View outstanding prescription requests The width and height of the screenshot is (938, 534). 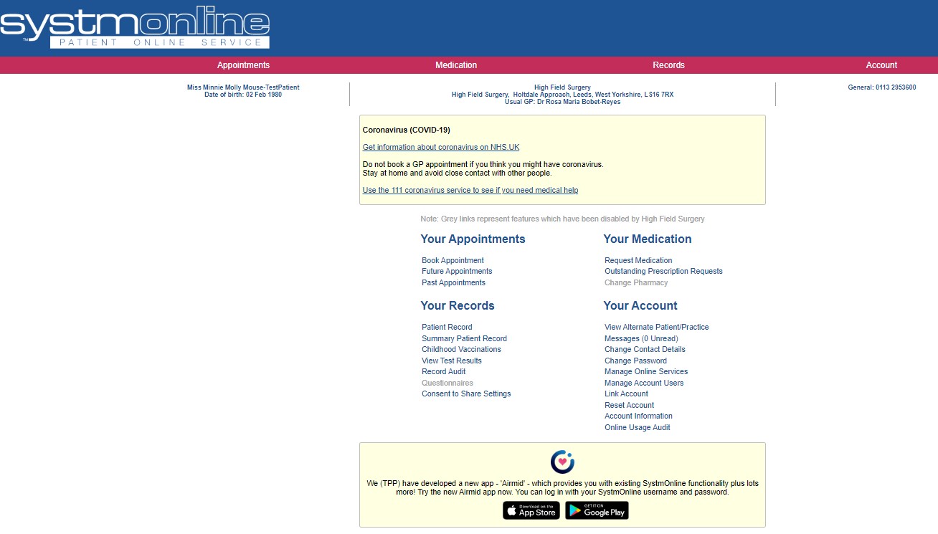click(663, 271)
